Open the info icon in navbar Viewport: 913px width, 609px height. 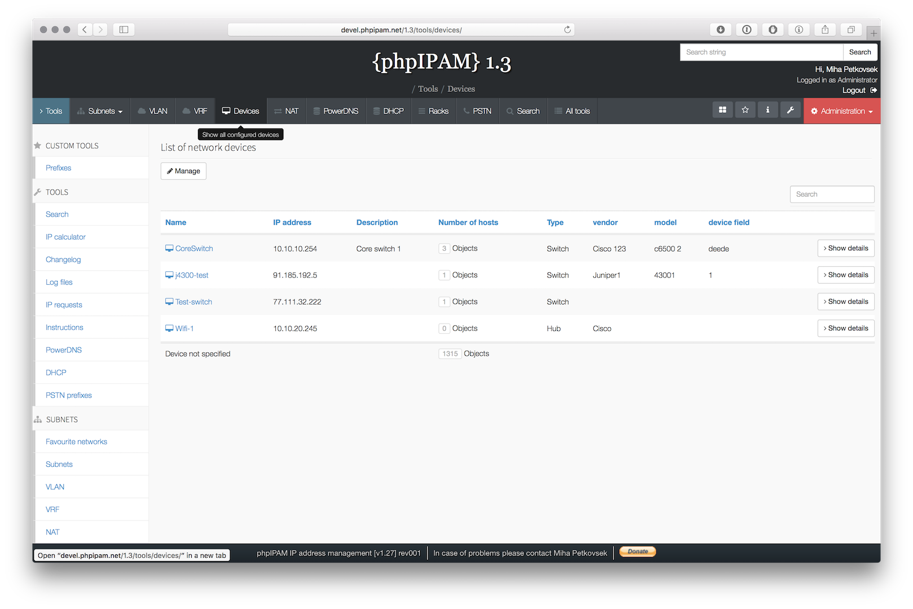[x=768, y=110]
